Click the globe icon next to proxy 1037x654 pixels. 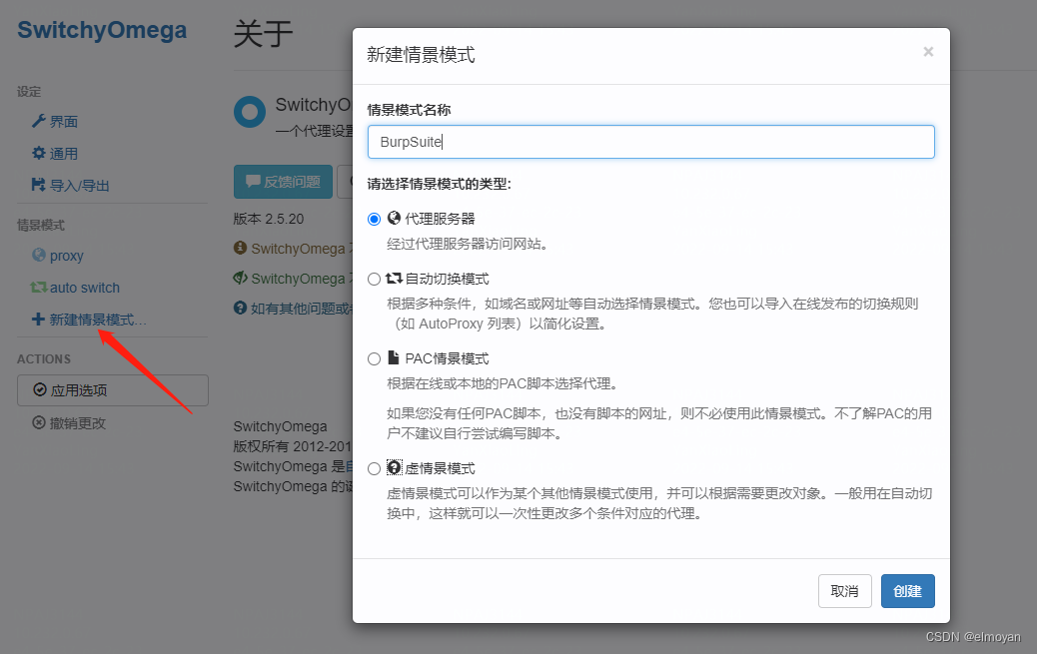tap(38, 256)
